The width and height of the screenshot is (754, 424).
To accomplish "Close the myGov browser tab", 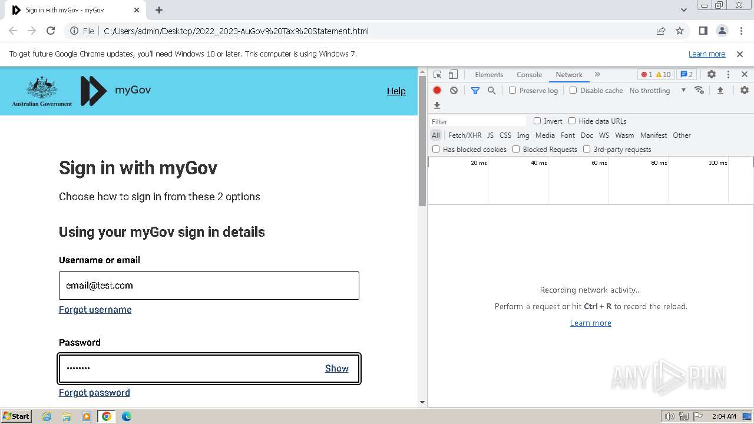I will (x=137, y=10).
